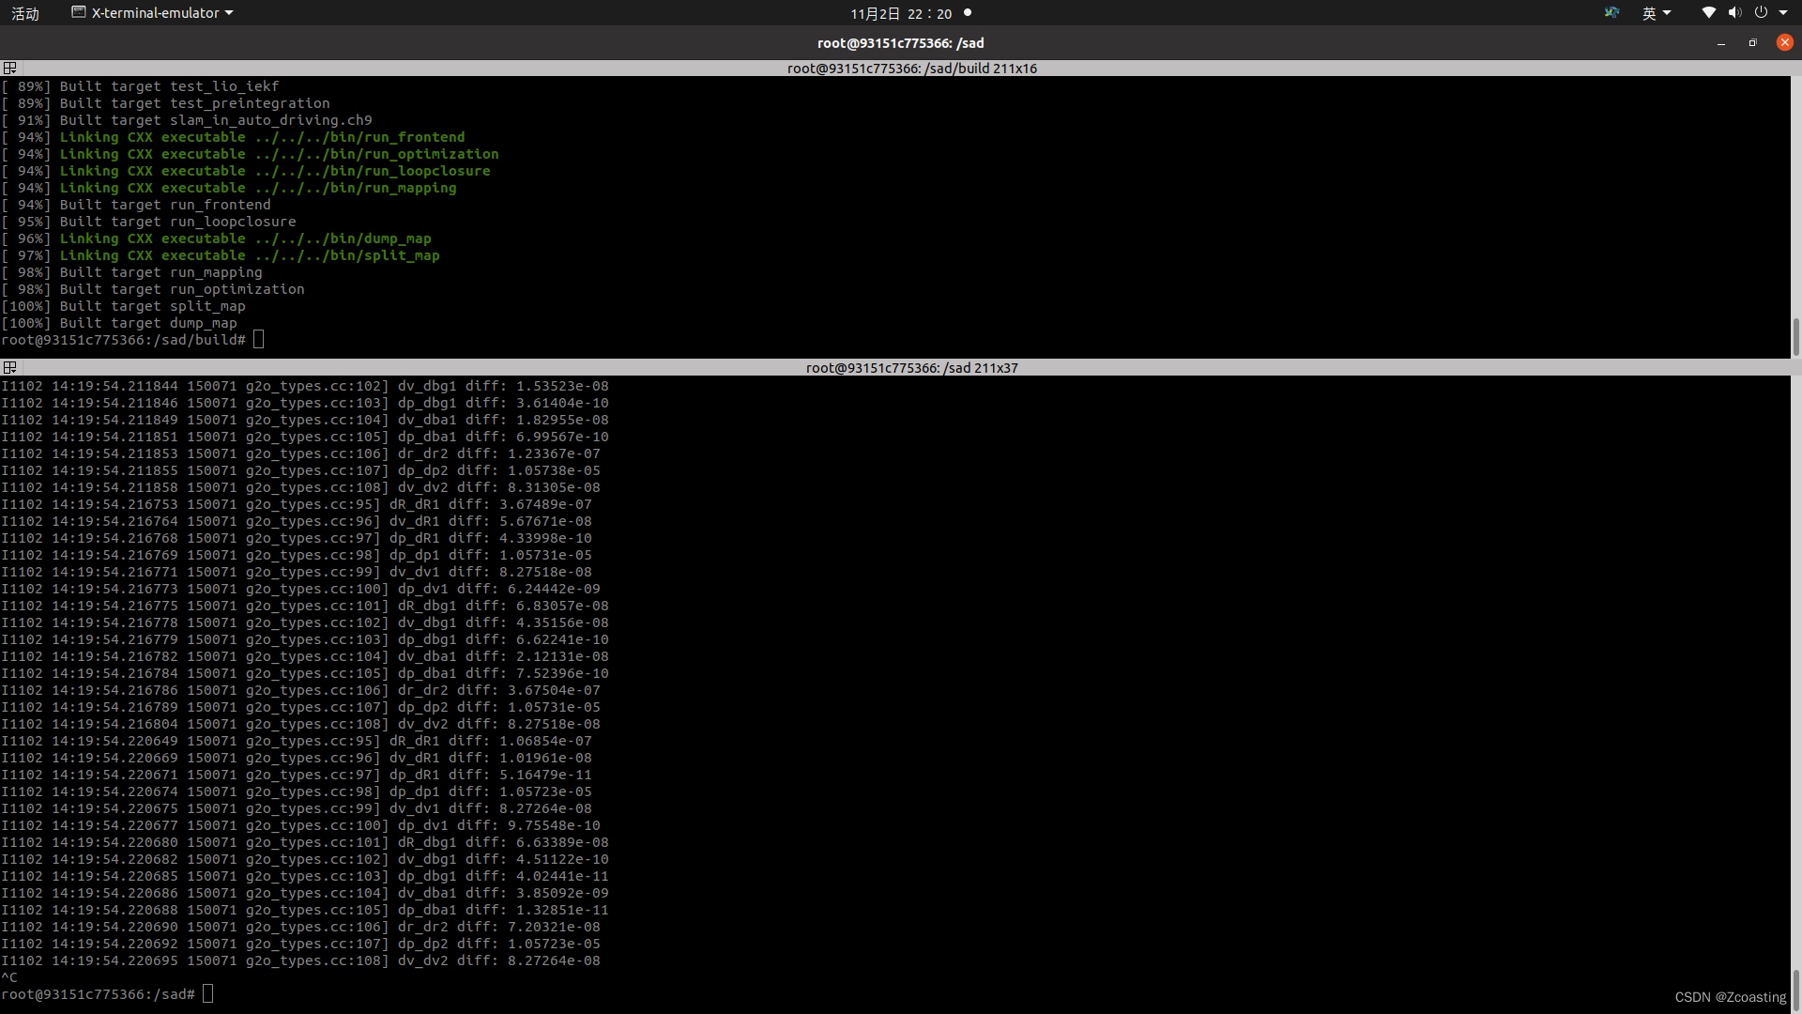Click '[100%] Built target split_map' line
The width and height of the screenshot is (1802, 1014).
click(x=123, y=306)
